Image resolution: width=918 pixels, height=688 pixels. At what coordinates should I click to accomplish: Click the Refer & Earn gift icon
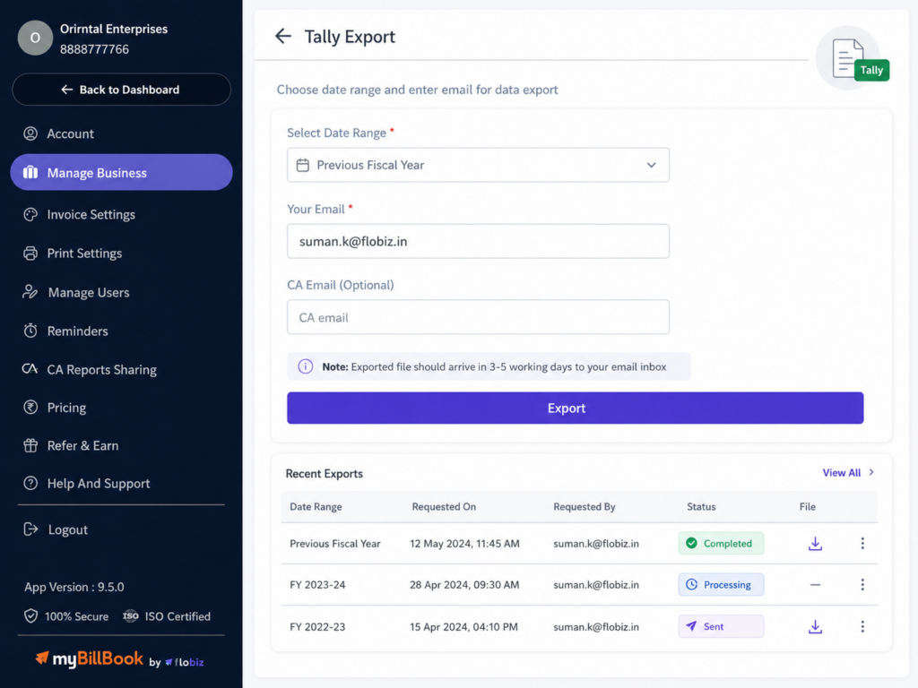[30, 445]
